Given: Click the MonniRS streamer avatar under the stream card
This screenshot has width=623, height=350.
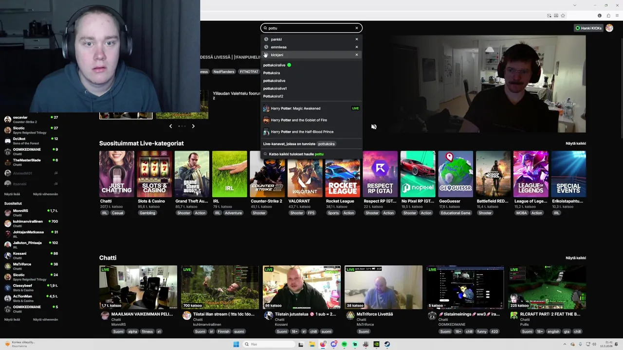Looking at the screenshot, I should click(105, 315).
